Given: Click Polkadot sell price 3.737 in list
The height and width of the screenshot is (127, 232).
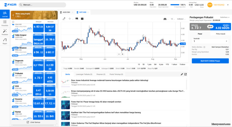Looking at the screenshot, I should [38, 78].
